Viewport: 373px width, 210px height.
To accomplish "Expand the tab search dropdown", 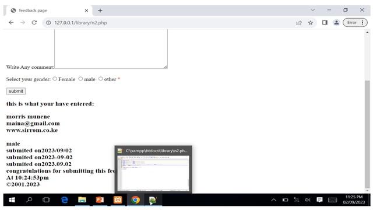I will click(x=313, y=10).
